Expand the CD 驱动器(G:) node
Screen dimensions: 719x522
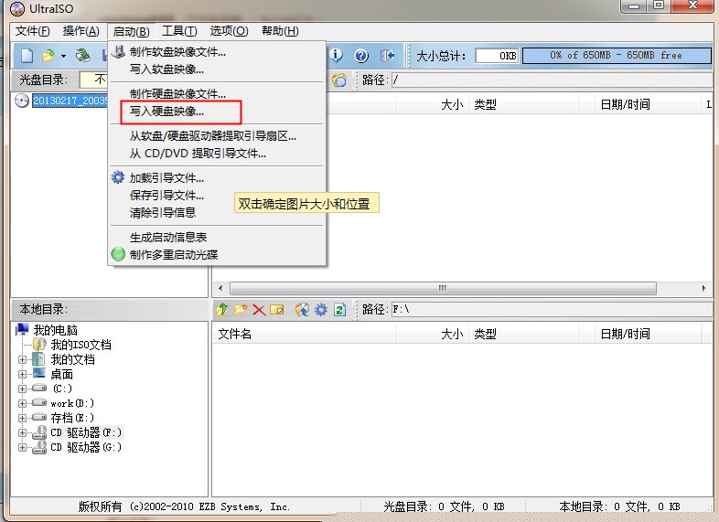[x=22, y=447]
